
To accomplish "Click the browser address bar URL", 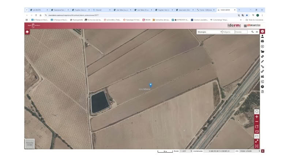I will tap(74, 15).
